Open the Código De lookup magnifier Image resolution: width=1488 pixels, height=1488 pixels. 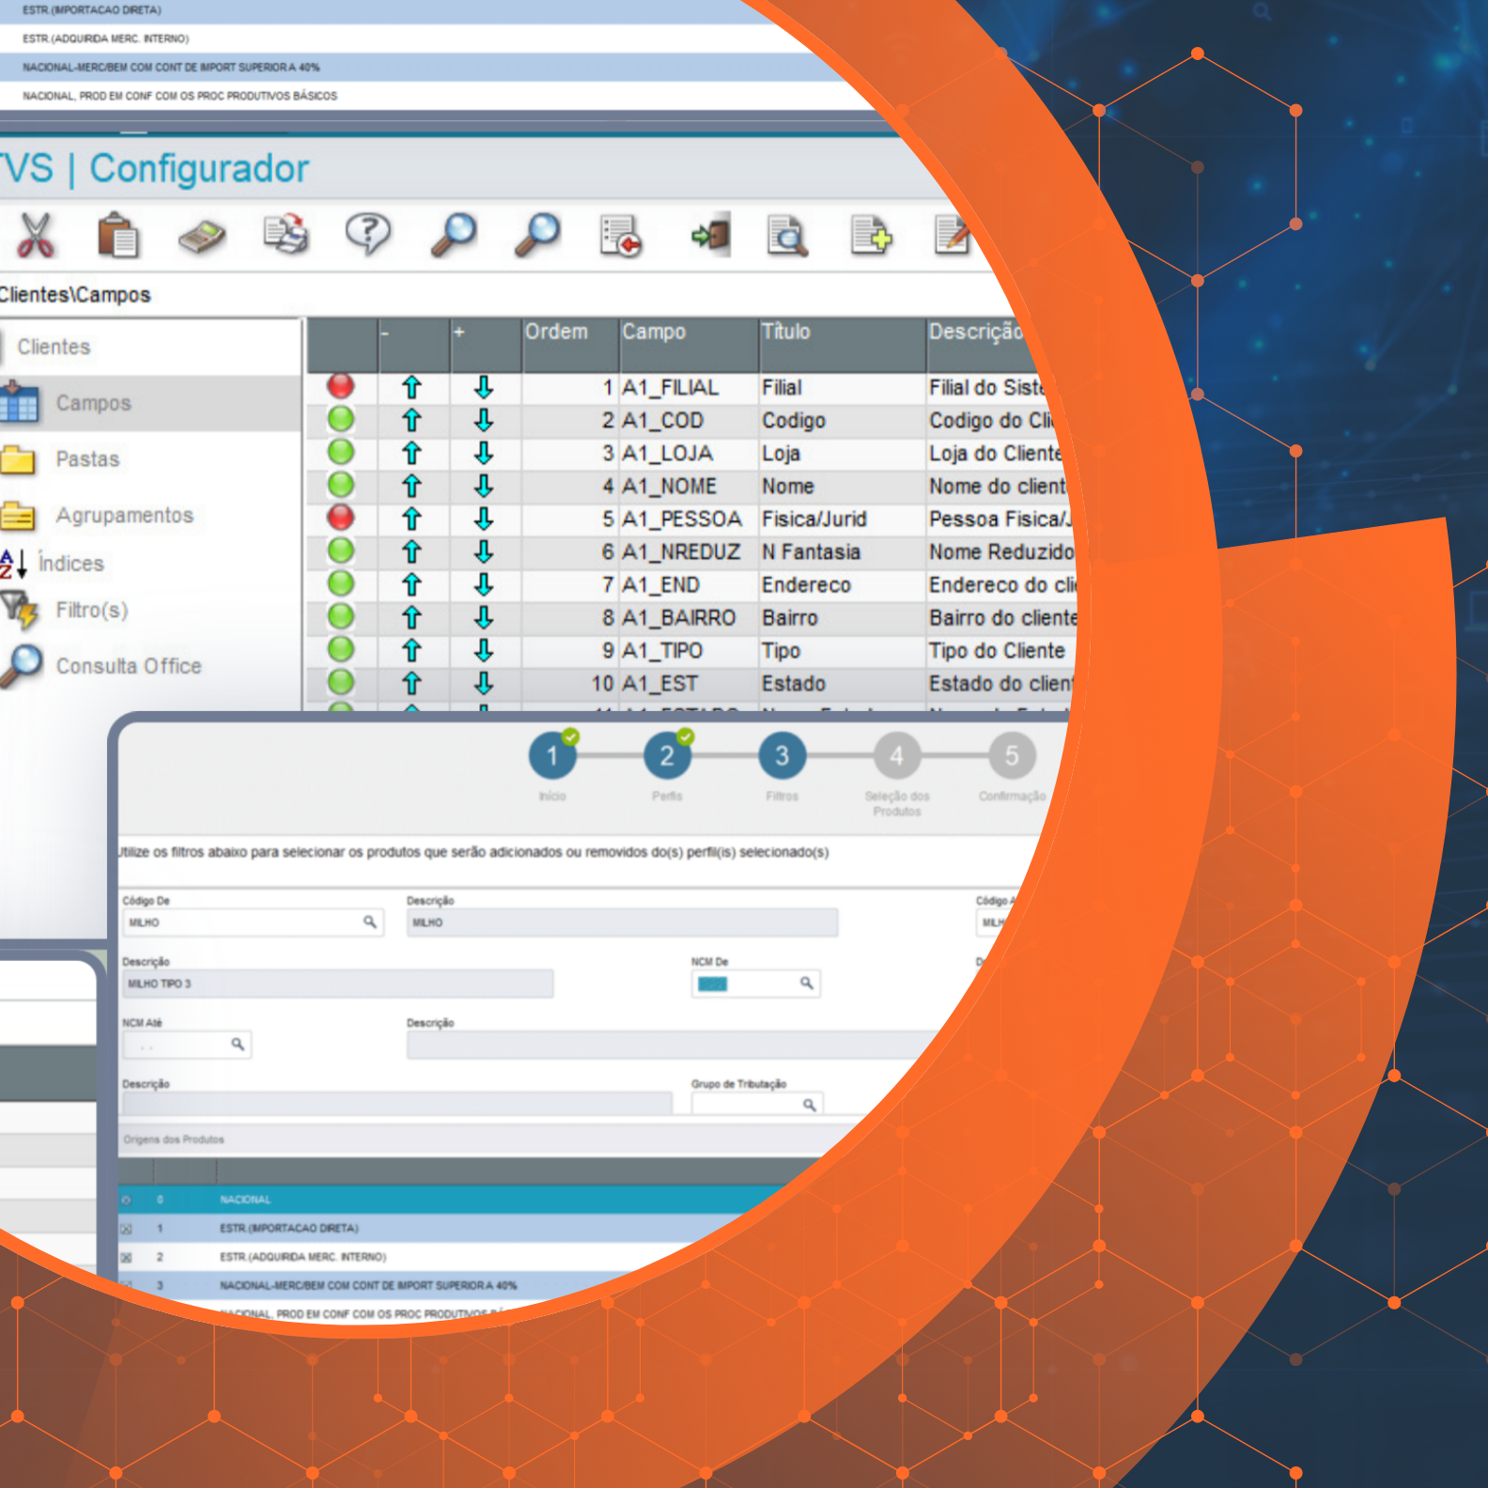tap(370, 922)
